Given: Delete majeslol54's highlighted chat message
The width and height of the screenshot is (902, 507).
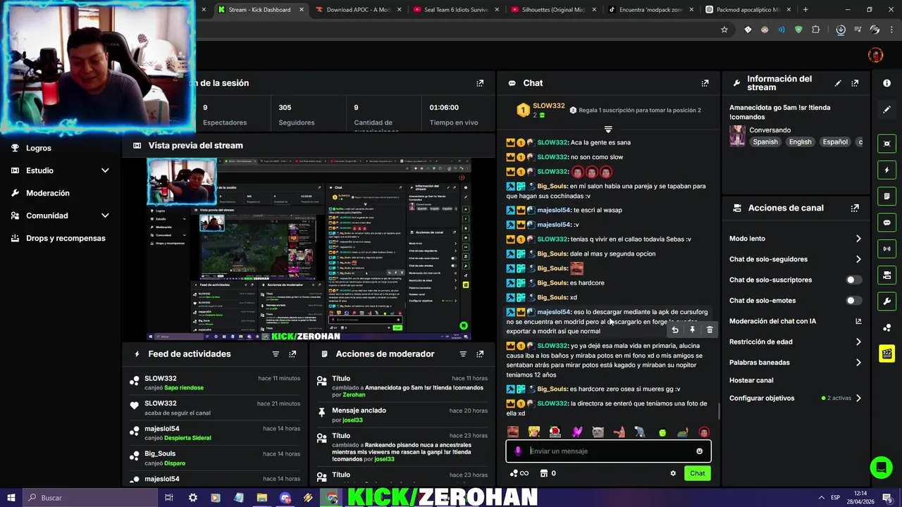Looking at the screenshot, I should tap(710, 330).
